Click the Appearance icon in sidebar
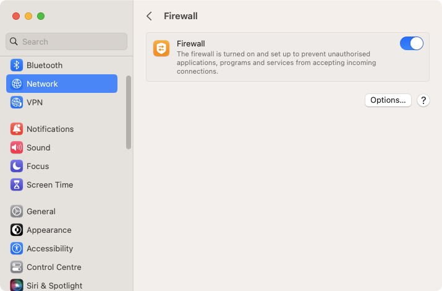442x291 pixels. tap(17, 230)
